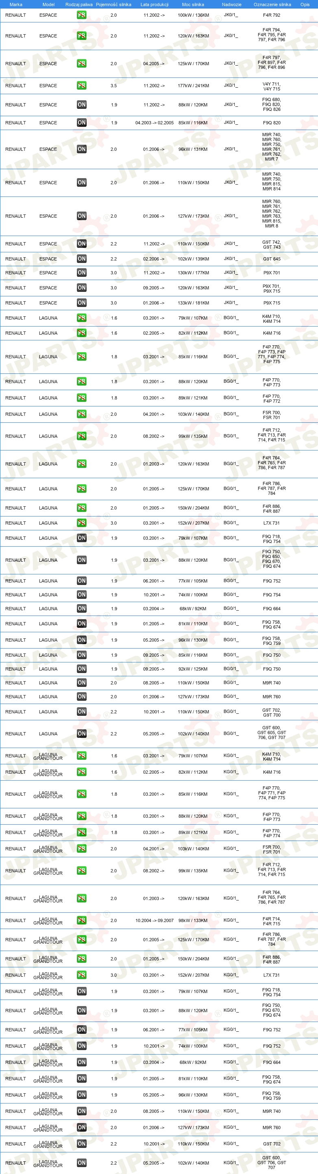Screen dimensions: 318x1174
Task: Select engine code cell F4R 792
Action: 272,15
